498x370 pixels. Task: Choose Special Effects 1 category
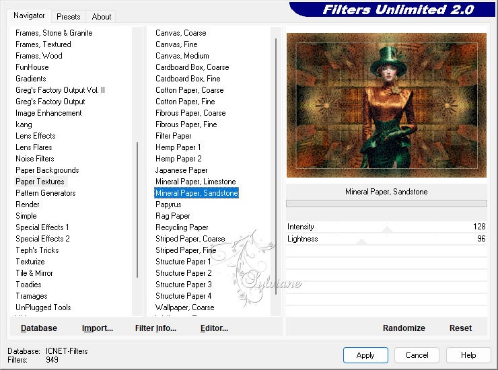42,227
